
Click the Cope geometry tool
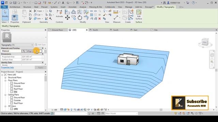(38, 11)
